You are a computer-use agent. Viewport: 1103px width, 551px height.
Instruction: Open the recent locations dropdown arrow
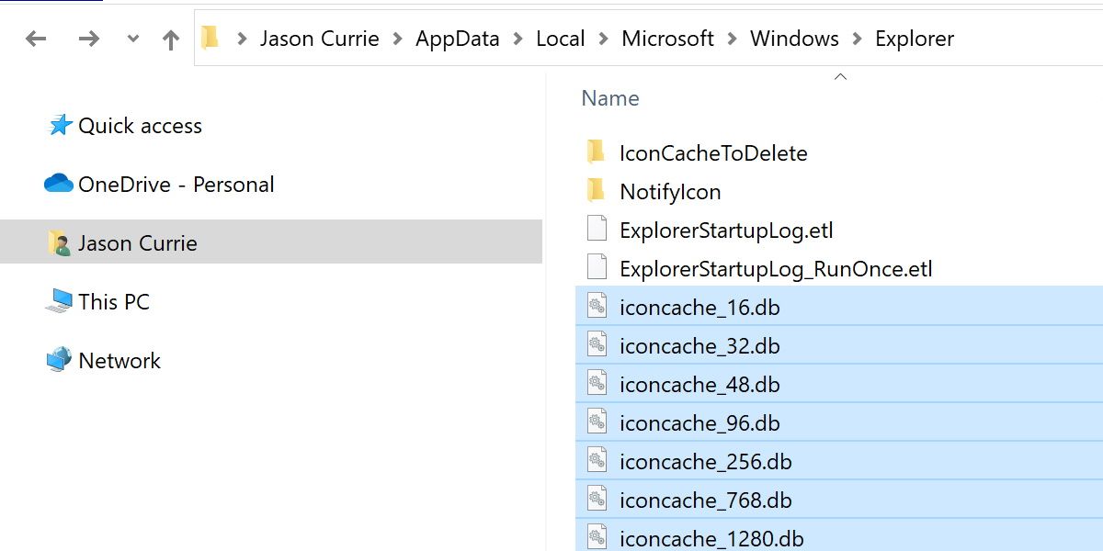tap(132, 39)
